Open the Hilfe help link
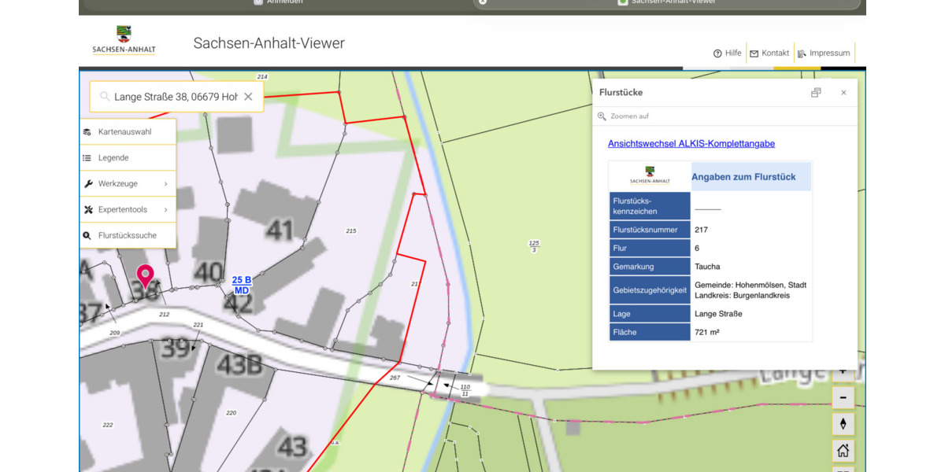The width and height of the screenshot is (945, 472). pos(728,53)
